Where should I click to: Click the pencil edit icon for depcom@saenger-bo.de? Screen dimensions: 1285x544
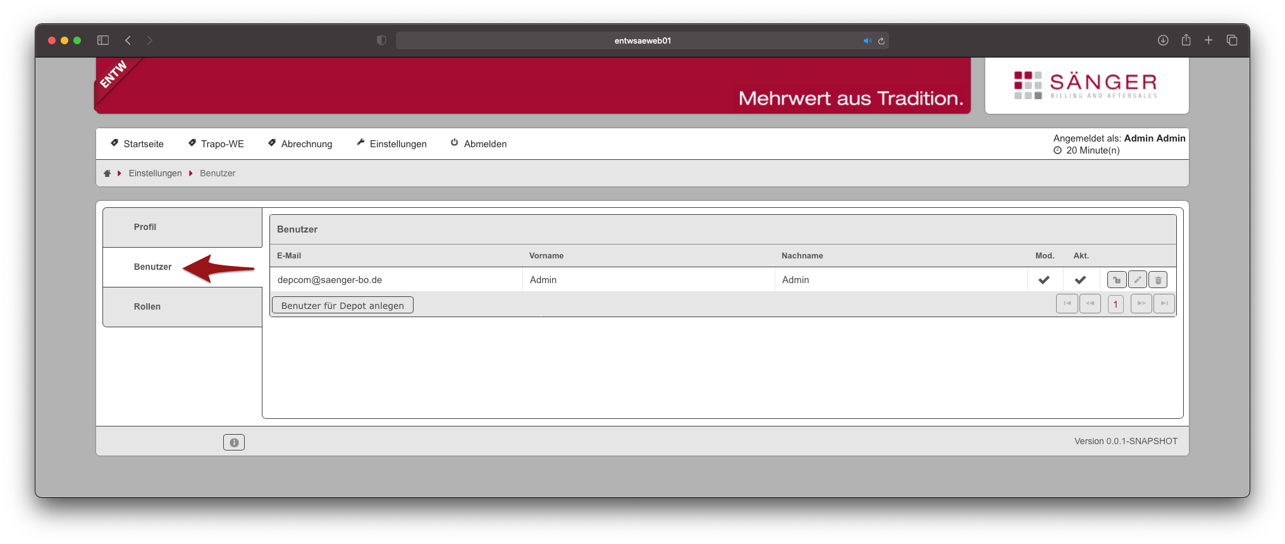pyautogui.click(x=1137, y=280)
